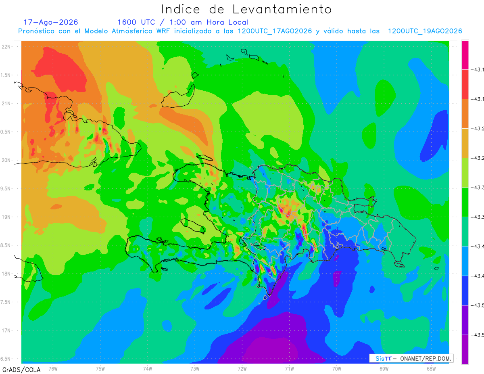Click the '0.5N' latitude label
Screen dimensions: 484x374
coord(6,132)
